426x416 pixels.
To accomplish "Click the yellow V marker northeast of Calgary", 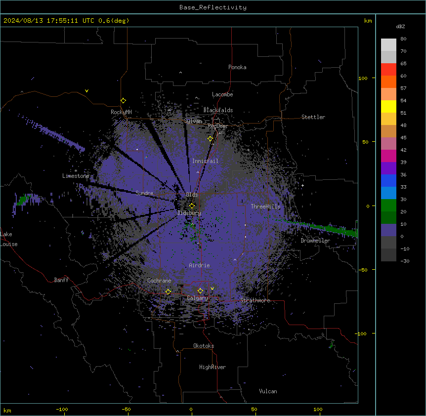I will tap(212, 289).
